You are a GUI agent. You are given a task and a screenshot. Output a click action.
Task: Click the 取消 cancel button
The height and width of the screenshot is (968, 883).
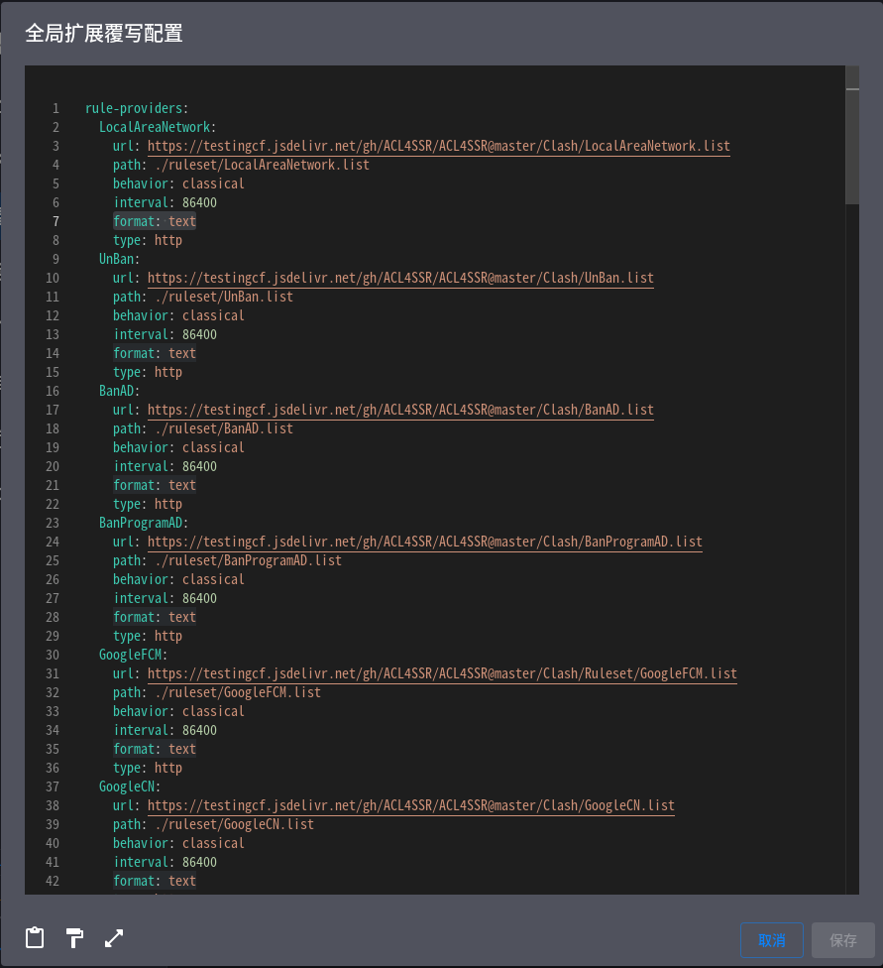[771, 940]
